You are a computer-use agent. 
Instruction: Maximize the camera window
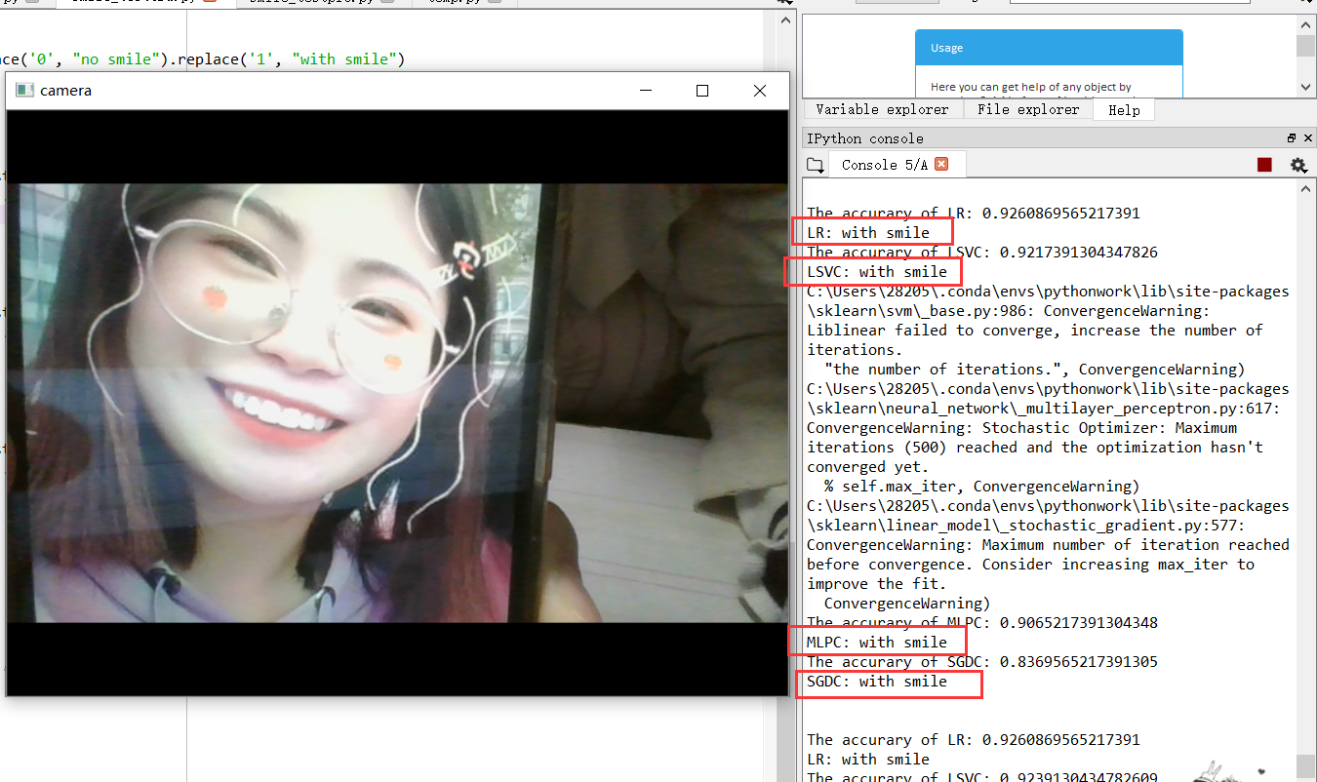702,91
